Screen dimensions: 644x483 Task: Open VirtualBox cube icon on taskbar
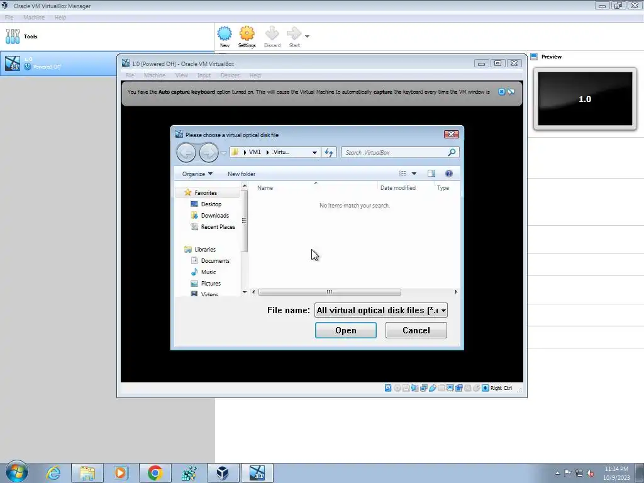[x=222, y=473]
